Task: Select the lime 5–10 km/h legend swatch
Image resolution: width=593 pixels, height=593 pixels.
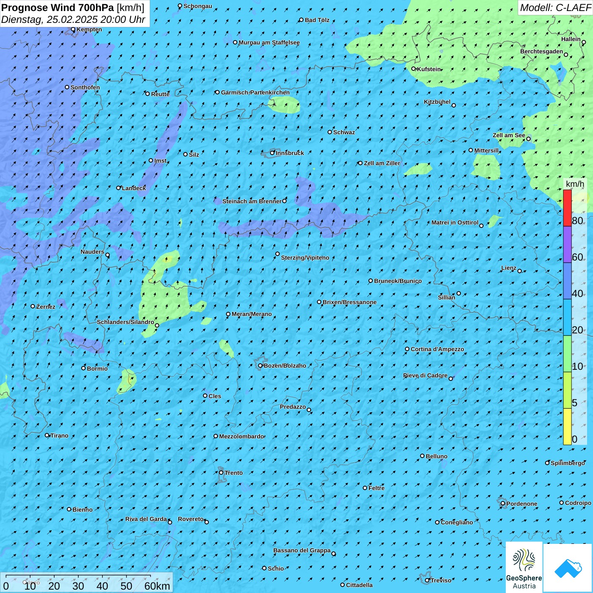Action: (x=567, y=390)
